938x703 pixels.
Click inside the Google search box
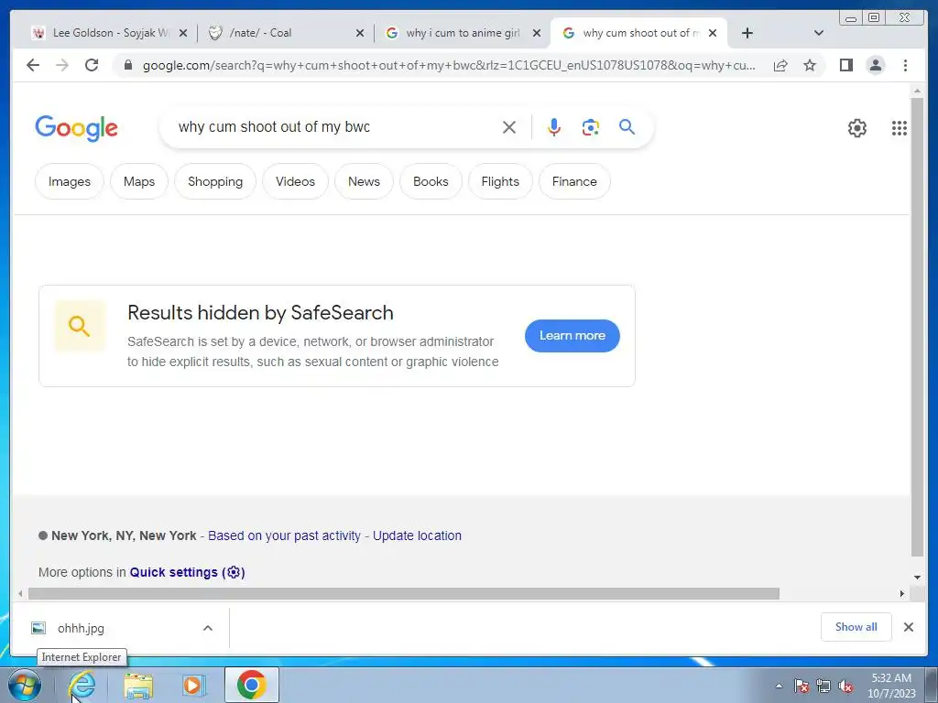[x=335, y=126]
